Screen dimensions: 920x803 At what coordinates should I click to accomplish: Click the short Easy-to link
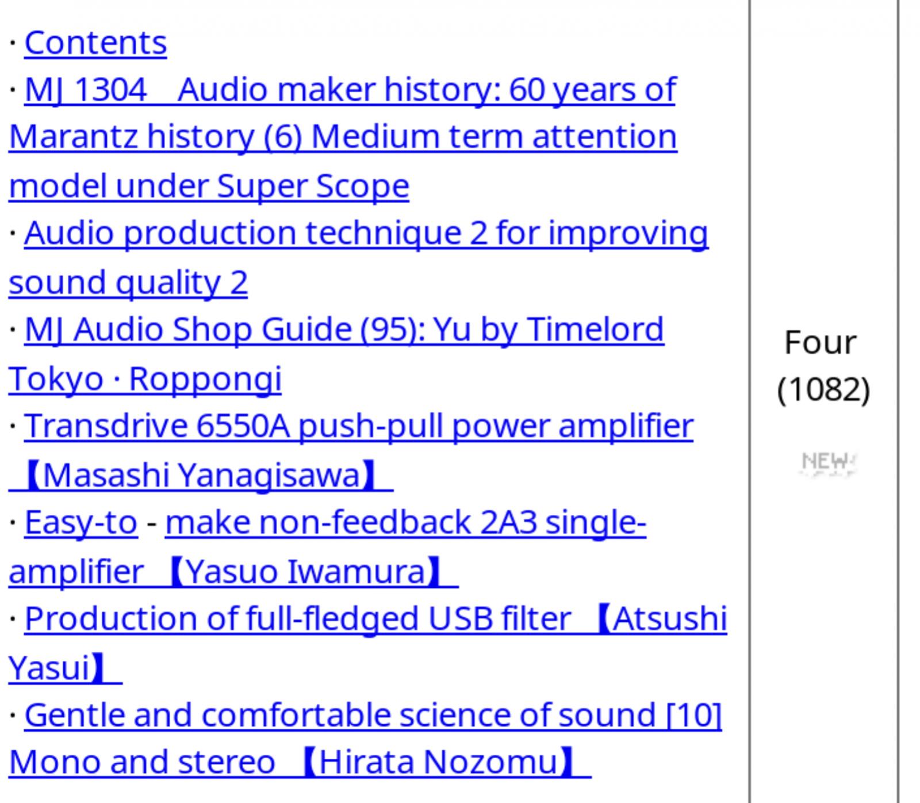pyautogui.click(x=81, y=522)
